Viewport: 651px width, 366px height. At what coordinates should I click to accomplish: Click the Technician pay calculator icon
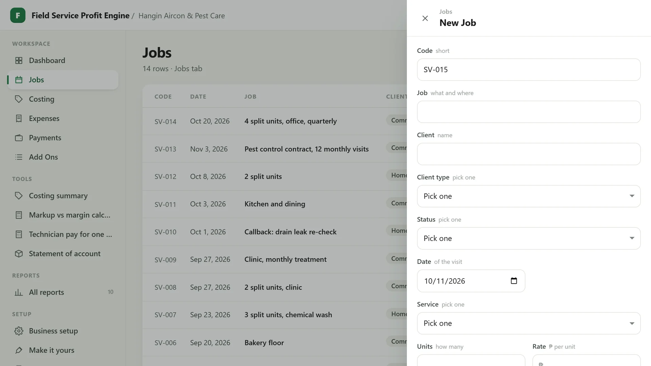click(x=19, y=234)
